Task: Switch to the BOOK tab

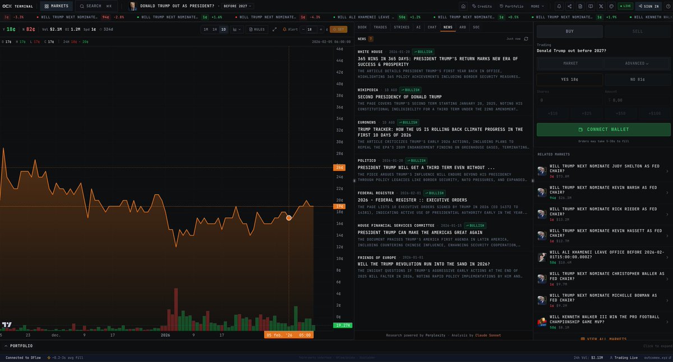Action: (x=362, y=27)
